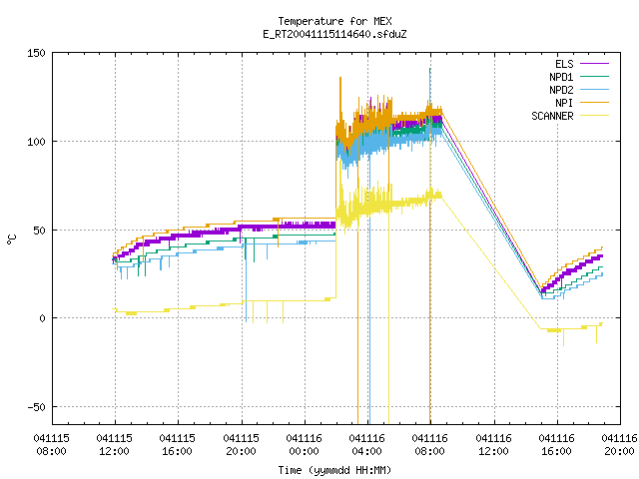The width and height of the screenshot is (639, 479).
Task: Click the x-axis label 041115 12:00
Action: point(115,445)
